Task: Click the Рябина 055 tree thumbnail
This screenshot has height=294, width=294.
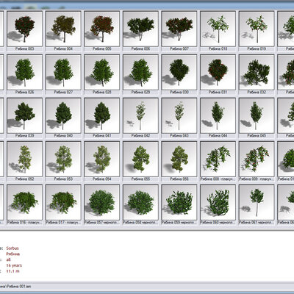Action: 140,159
